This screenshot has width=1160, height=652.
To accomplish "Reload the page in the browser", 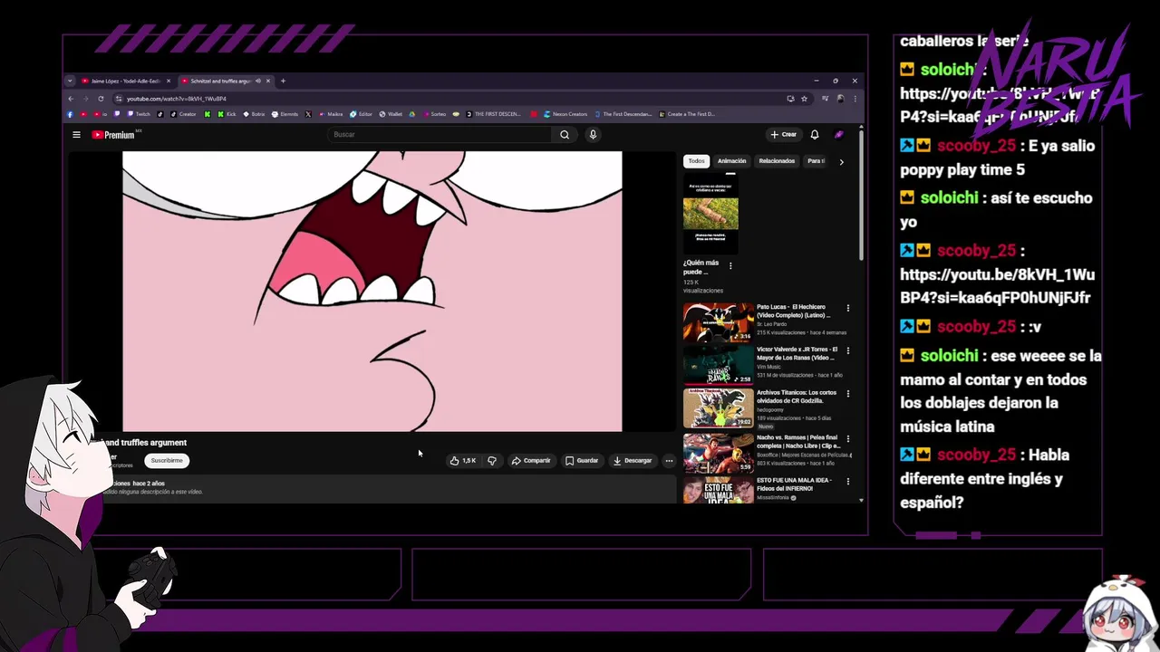I will (x=101, y=99).
